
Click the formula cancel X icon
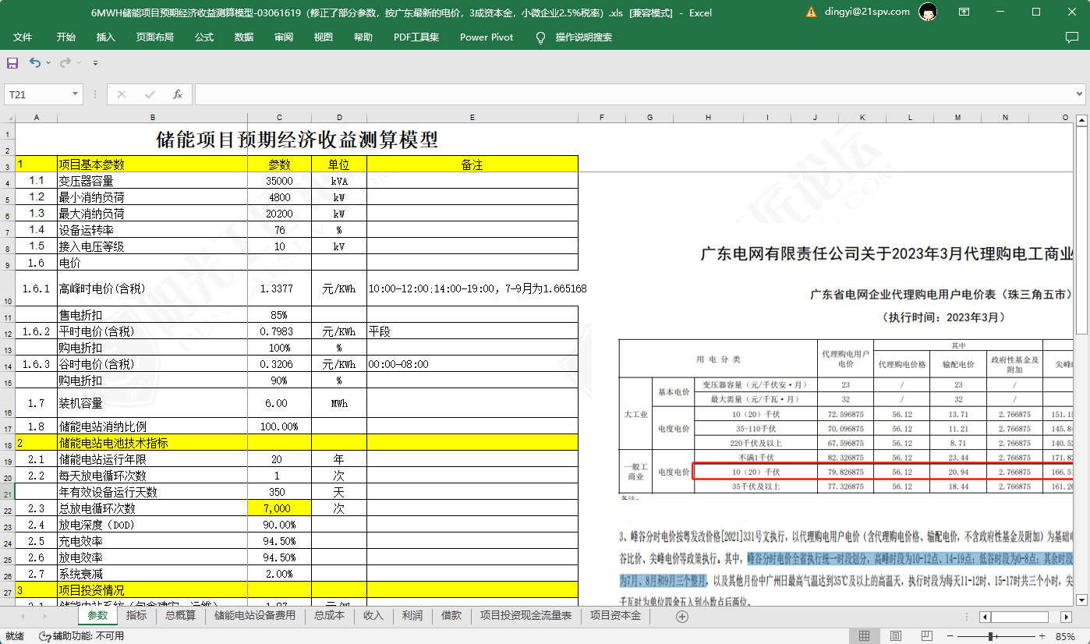[122, 94]
